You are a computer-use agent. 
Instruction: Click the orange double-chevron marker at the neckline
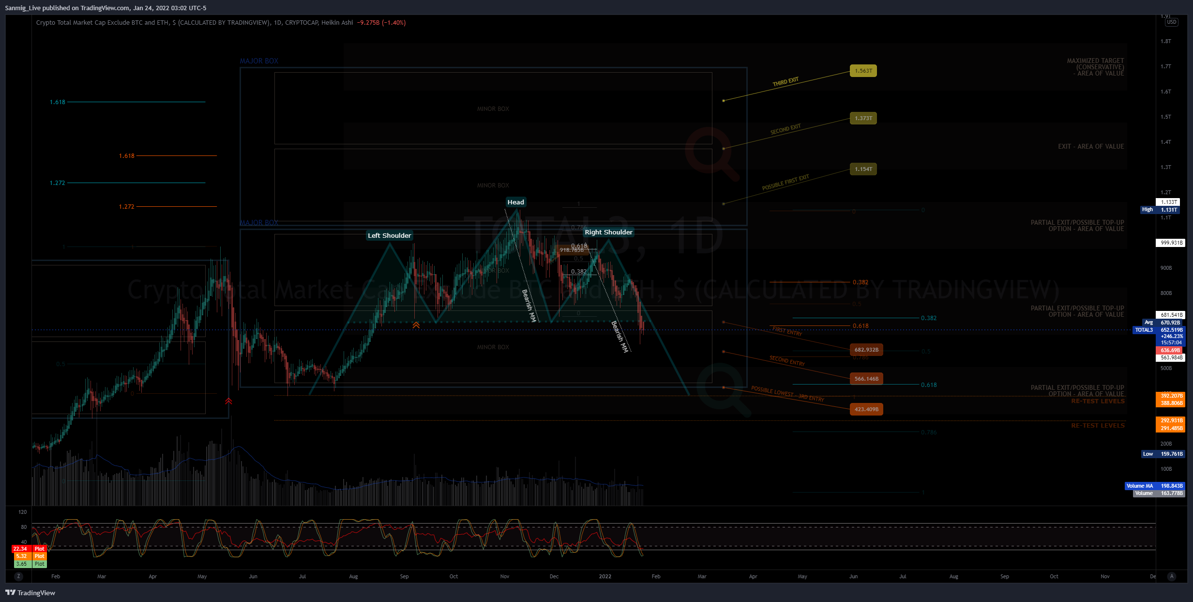416,325
